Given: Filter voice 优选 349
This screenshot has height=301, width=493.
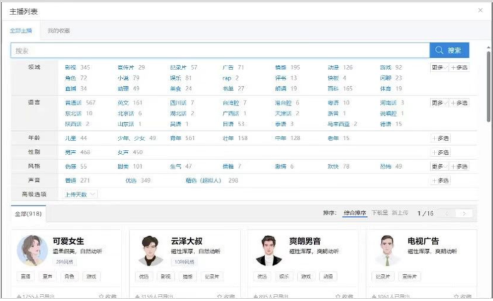Looking at the screenshot, I should pyautogui.click(x=138, y=181).
